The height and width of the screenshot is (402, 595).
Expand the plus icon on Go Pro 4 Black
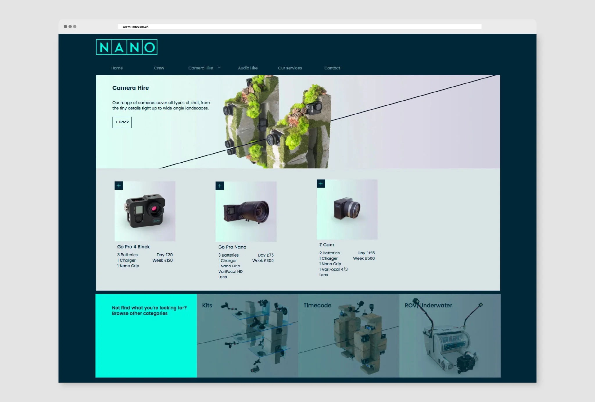click(119, 186)
